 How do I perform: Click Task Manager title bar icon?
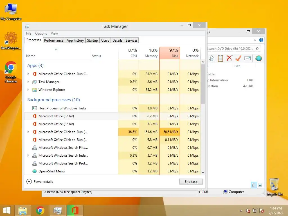pos(27,26)
